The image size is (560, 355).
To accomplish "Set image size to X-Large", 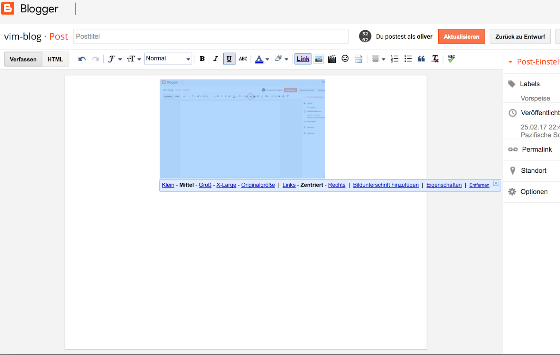I will pos(226,185).
